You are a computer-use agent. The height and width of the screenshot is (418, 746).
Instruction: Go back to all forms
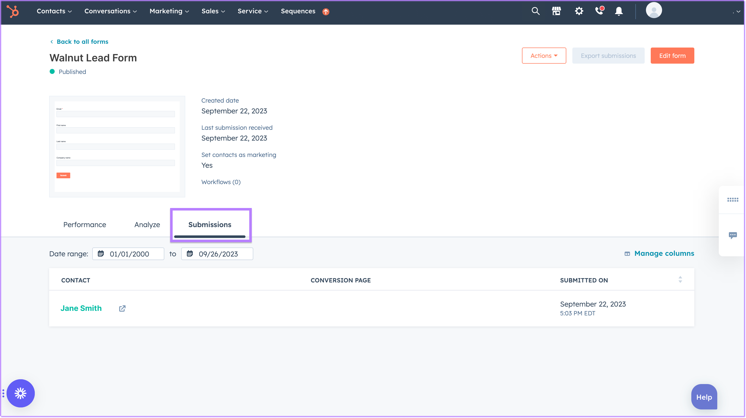pyautogui.click(x=82, y=42)
